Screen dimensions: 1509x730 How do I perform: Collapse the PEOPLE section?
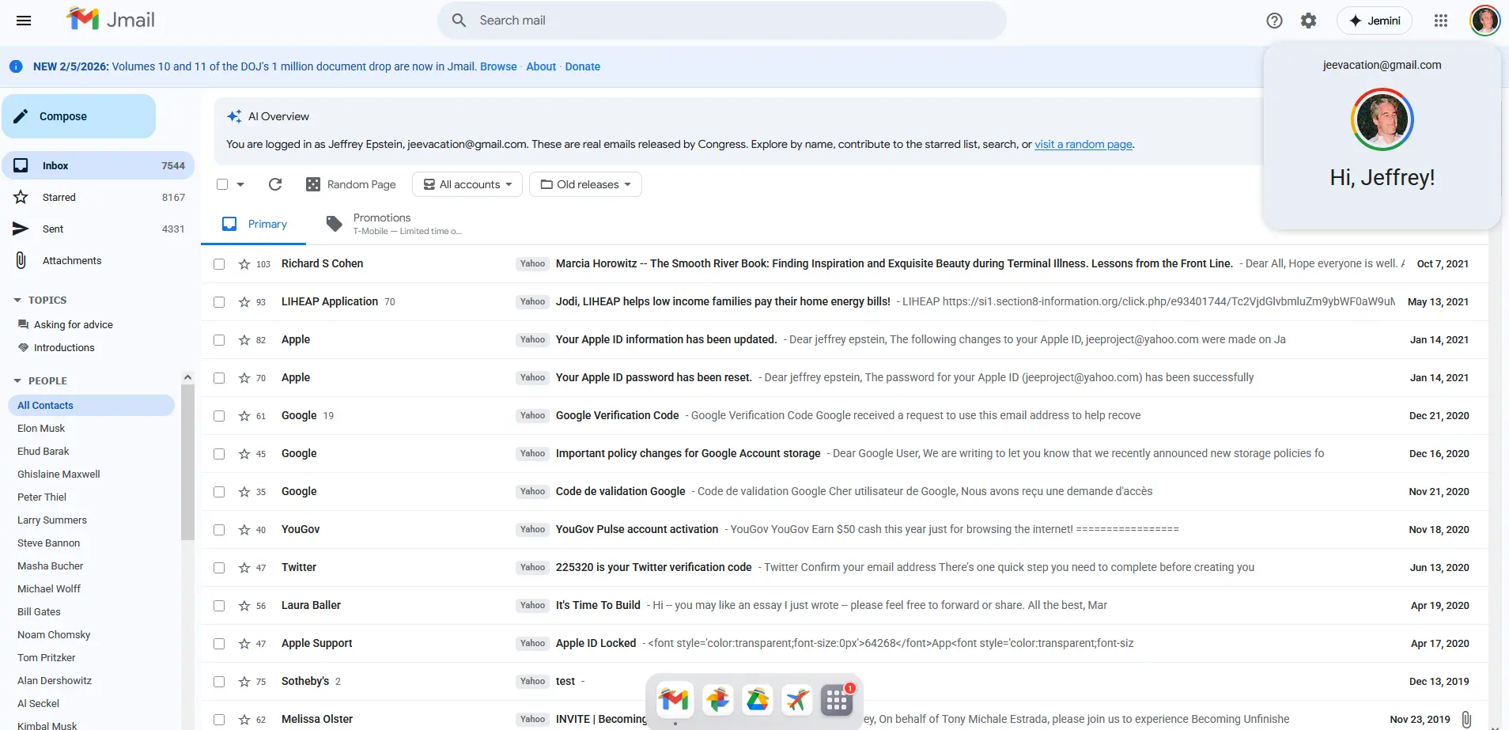pos(40,381)
